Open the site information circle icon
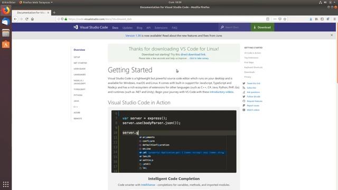 click(59, 19)
